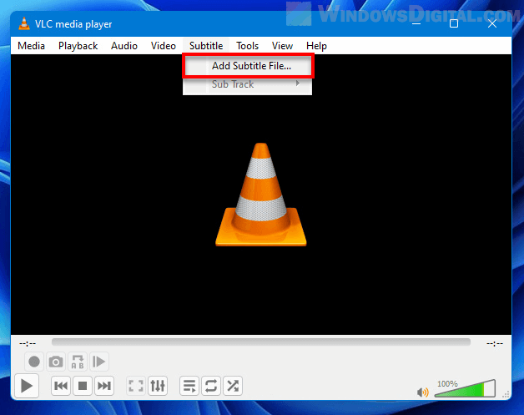The image size is (524, 415).
Task: Click the window resize grip
Action: point(506,394)
